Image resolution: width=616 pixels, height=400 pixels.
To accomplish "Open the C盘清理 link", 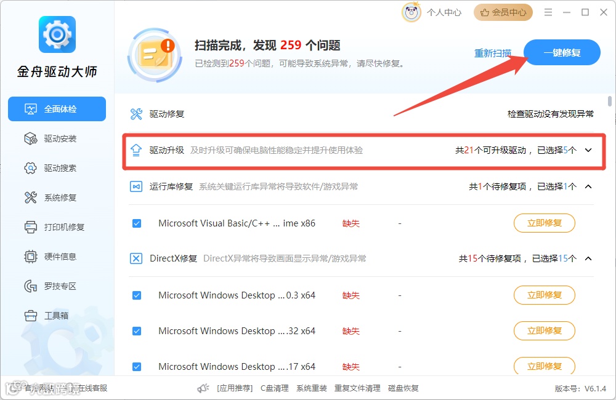I will point(274,388).
